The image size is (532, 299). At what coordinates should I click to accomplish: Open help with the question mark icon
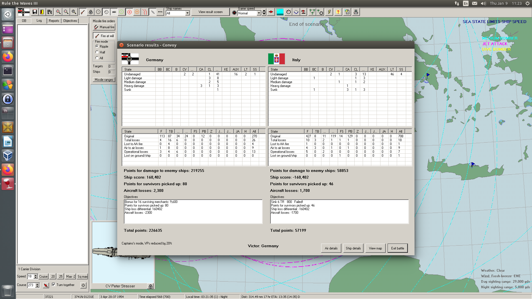[x=338, y=12]
